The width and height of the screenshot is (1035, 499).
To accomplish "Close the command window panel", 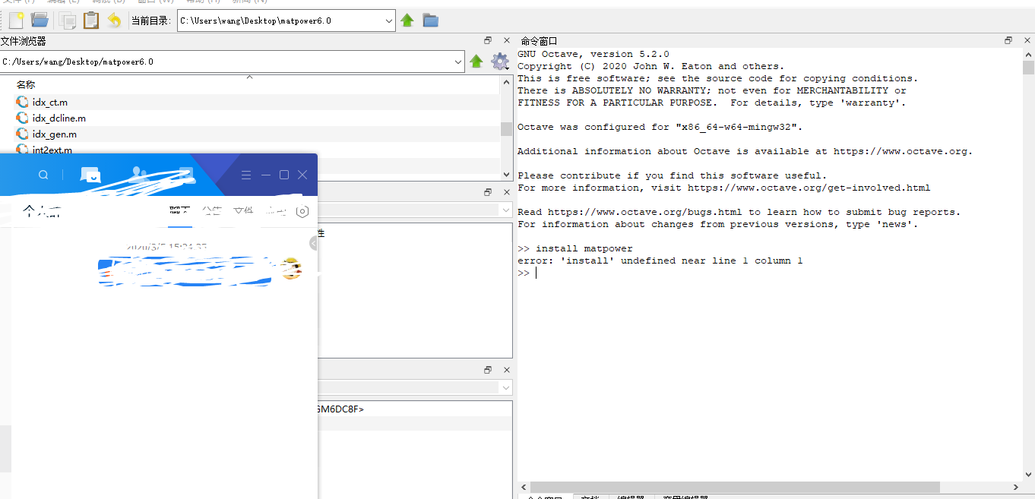I will (x=1027, y=40).
